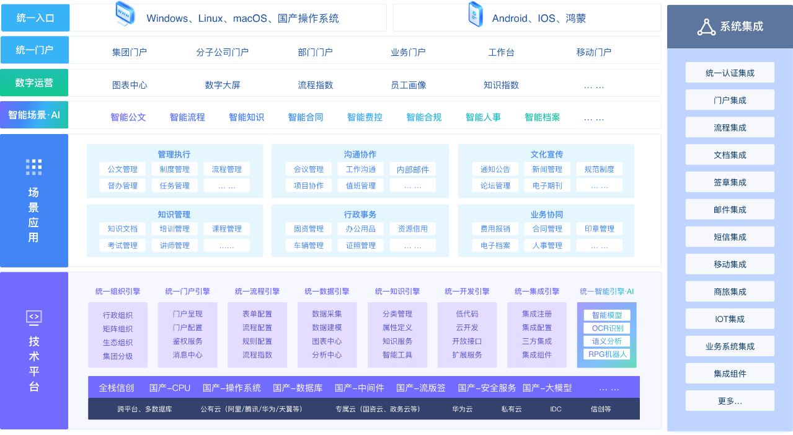Click the 工作台 link
The width and height of the screenshot is (793, 435).
tap(501, 52)
